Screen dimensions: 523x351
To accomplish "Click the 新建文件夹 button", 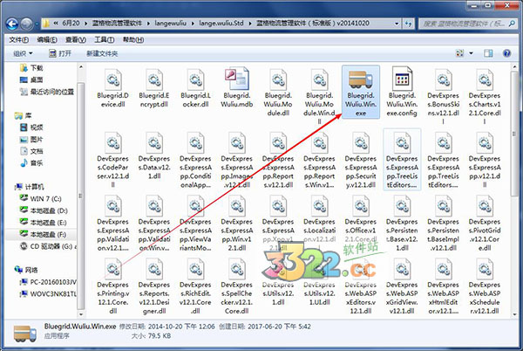I will tap(102, 53).
